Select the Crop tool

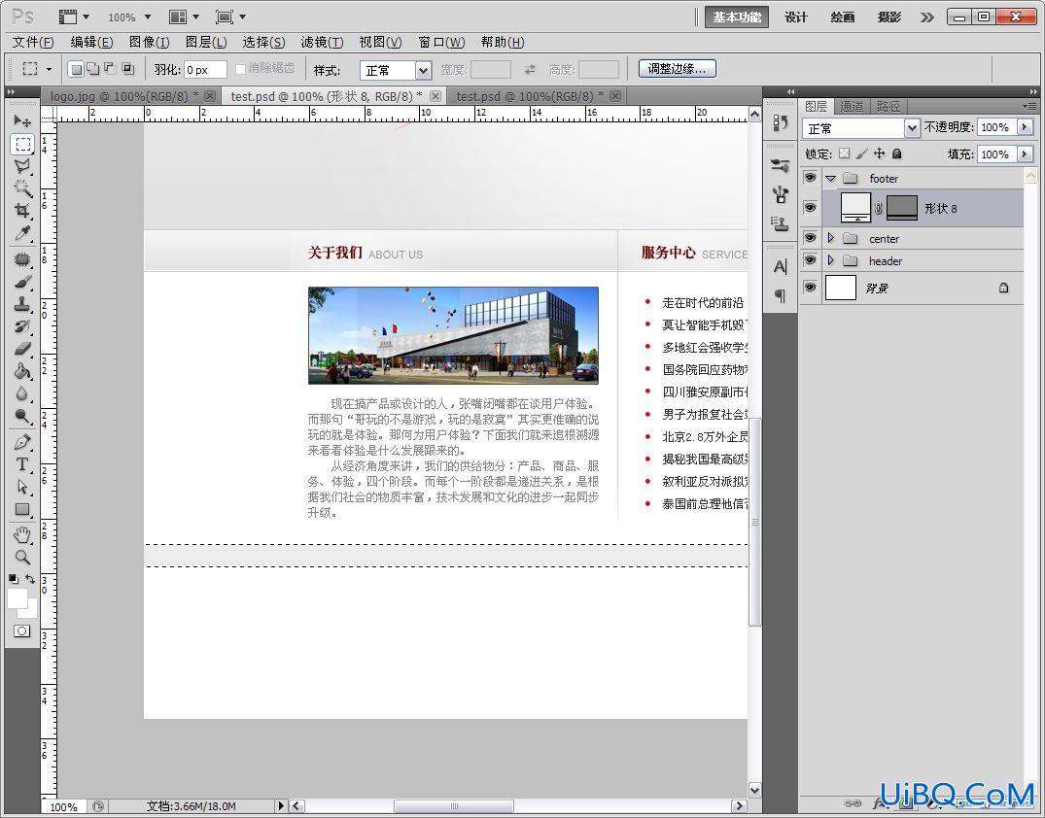(x=22, y=211)
